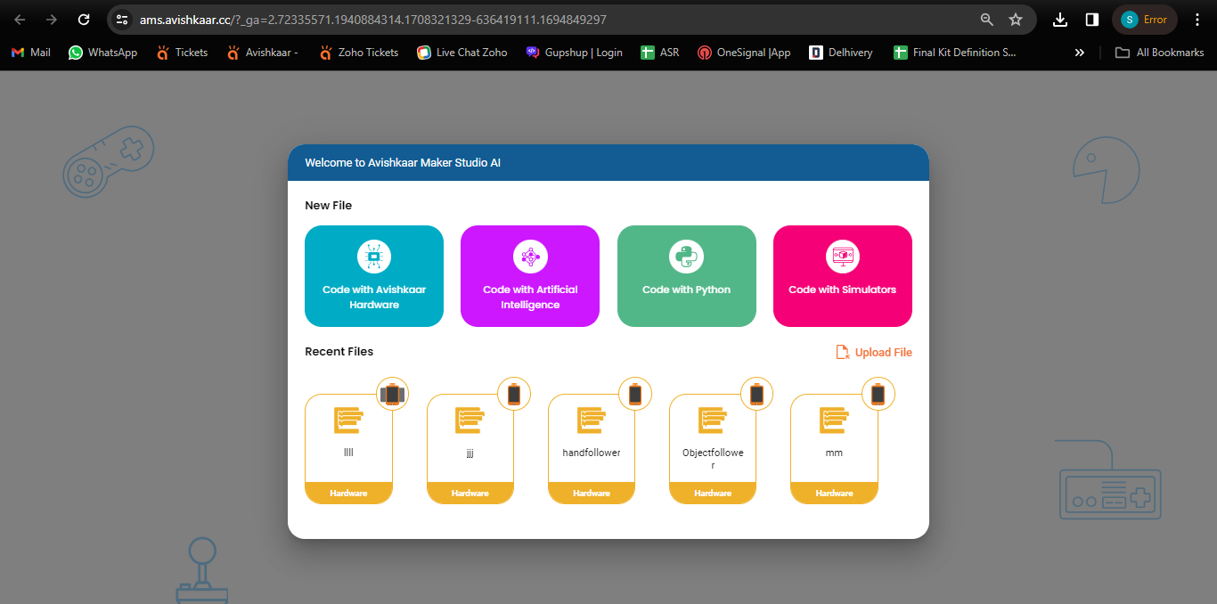Reload the current page

(x=84, y=20)
